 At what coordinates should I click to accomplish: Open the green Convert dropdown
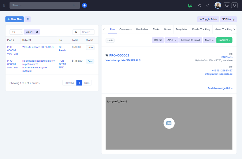[x=224, y=40]
